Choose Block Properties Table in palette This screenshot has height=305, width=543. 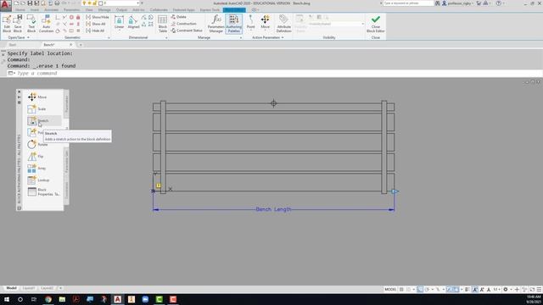click(x=43, y=192)
